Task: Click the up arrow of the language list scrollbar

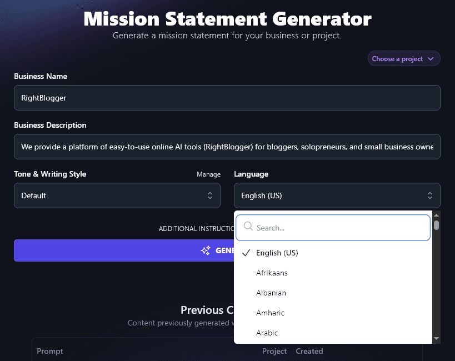Action: tap(437, 215)
